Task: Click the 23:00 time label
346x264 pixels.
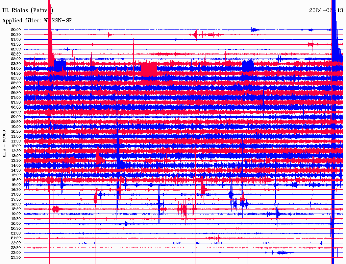Action: [x=16, y=252]
